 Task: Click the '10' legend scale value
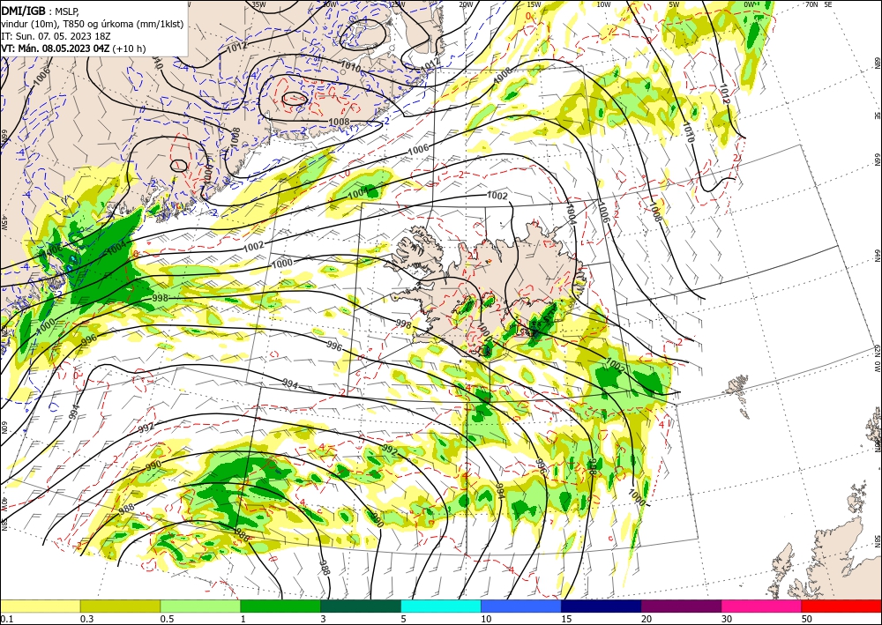click(486, 619)
